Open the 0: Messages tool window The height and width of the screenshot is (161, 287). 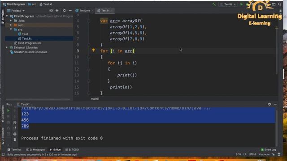pyautogui.click(x=35, y=150)
